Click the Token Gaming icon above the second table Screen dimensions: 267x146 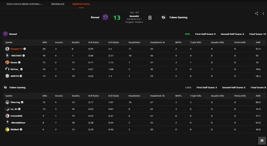coord(5,87)
